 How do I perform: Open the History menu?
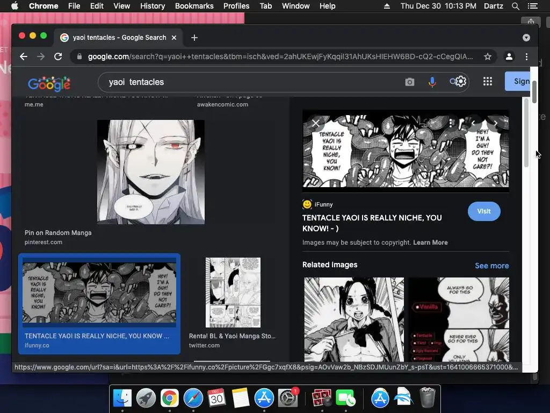[153, 6]
